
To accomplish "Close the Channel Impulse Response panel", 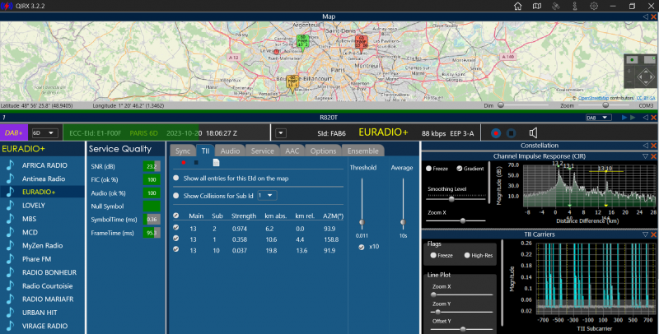I will click(x=653, y=156).
